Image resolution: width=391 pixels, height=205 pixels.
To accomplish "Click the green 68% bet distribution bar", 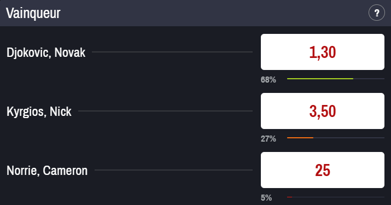I will 320,79.
